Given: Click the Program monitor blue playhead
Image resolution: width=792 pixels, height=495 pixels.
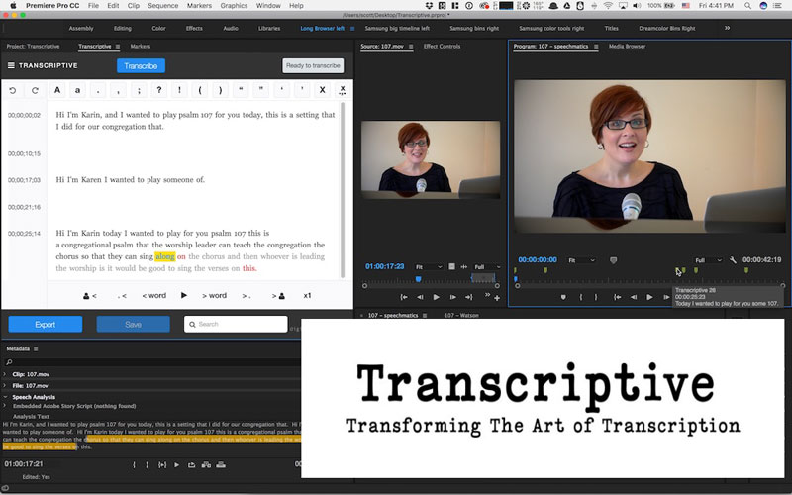Looking at the screenshot, I should pyautogui.click(x=515, y=278).
